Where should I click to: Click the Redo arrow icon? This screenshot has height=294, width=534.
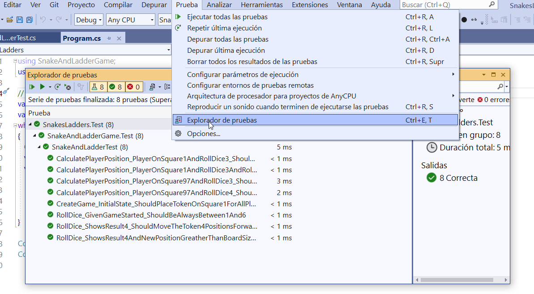tap(59, 20)
